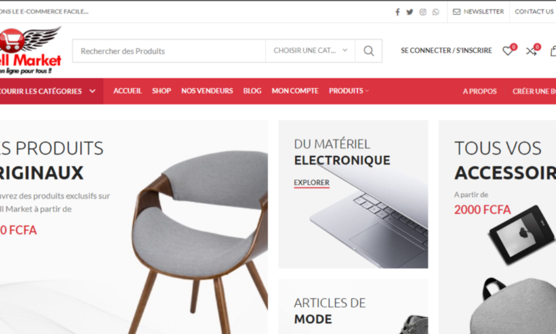
Task: Open the Facebook social icon
Action: (397, 12)
